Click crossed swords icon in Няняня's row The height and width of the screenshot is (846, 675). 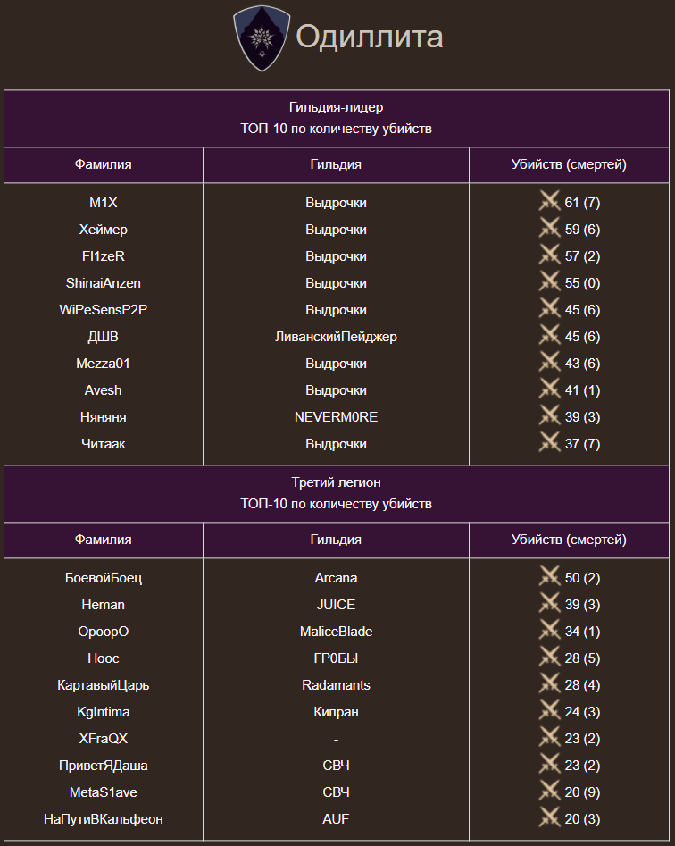549,416
